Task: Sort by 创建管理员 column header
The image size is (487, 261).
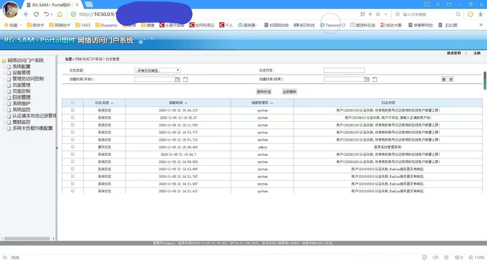Action: point(262,103)
